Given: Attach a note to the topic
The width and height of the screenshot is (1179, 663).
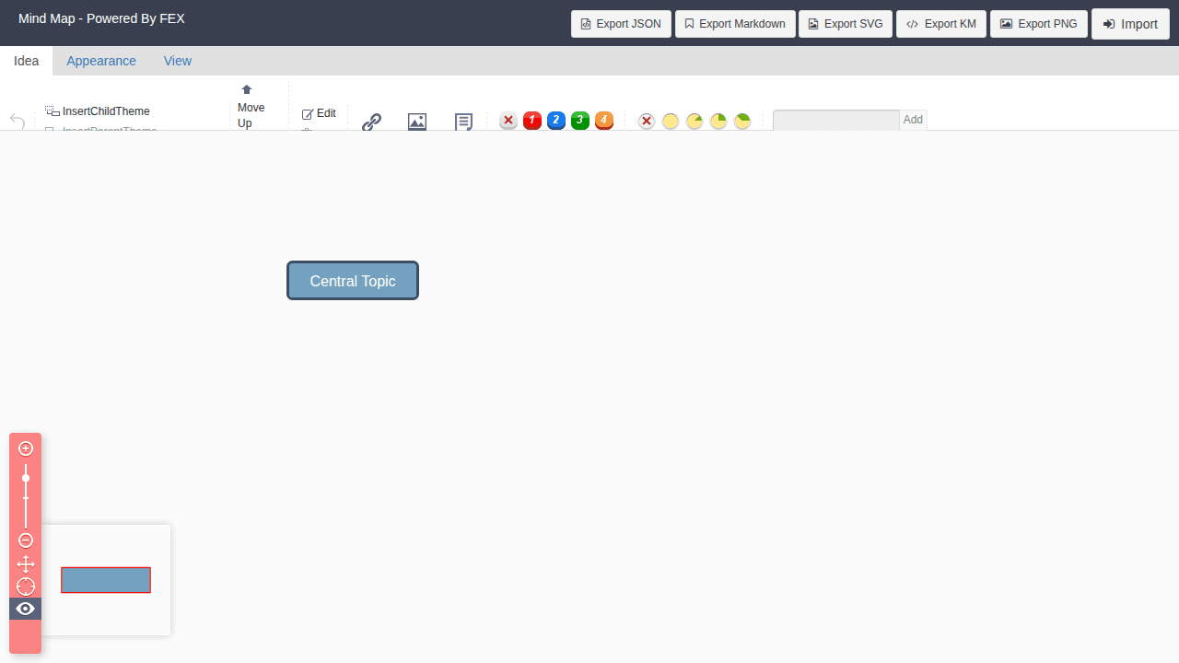Looking at the screenshot, I should (463, 121).
